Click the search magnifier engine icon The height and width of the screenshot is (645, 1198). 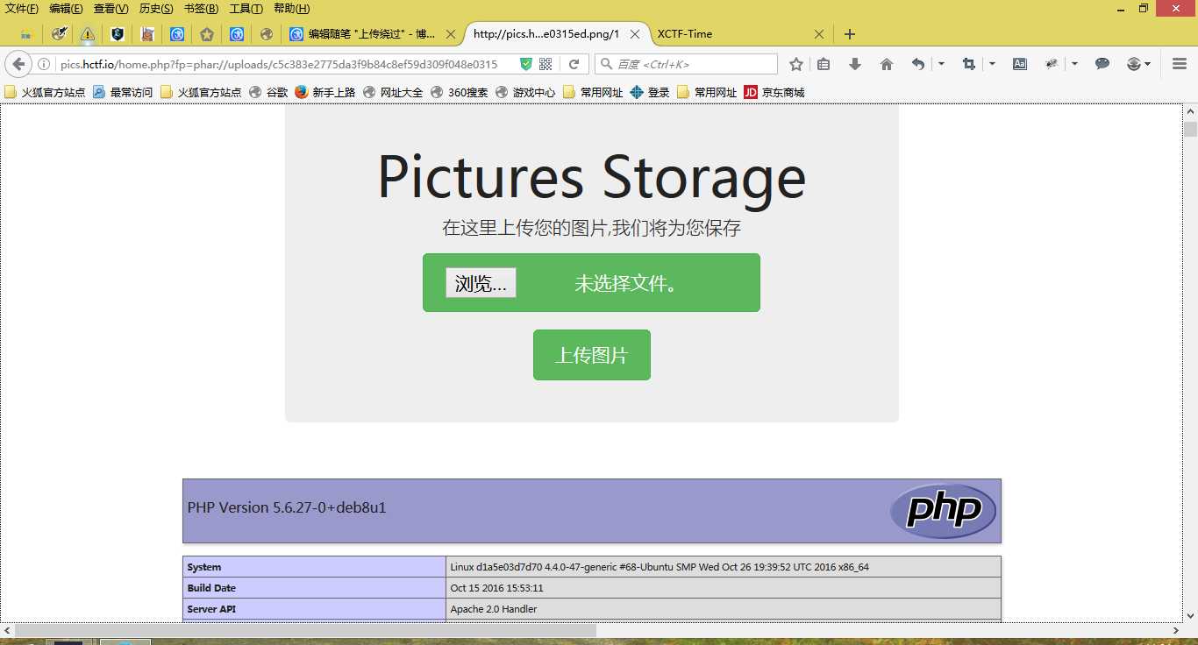[x=607, y=64]
